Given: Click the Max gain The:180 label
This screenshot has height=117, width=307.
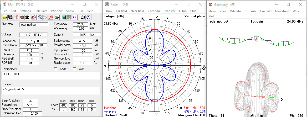Looking at the screenshot, I should point(192,115).
